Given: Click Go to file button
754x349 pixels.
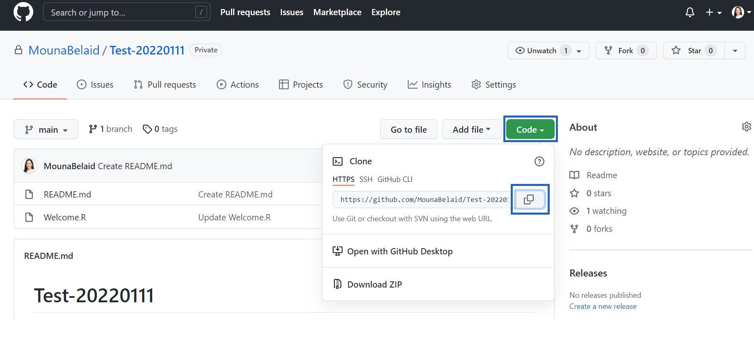Looking at the screenshot, I should [x=409, y=129].
